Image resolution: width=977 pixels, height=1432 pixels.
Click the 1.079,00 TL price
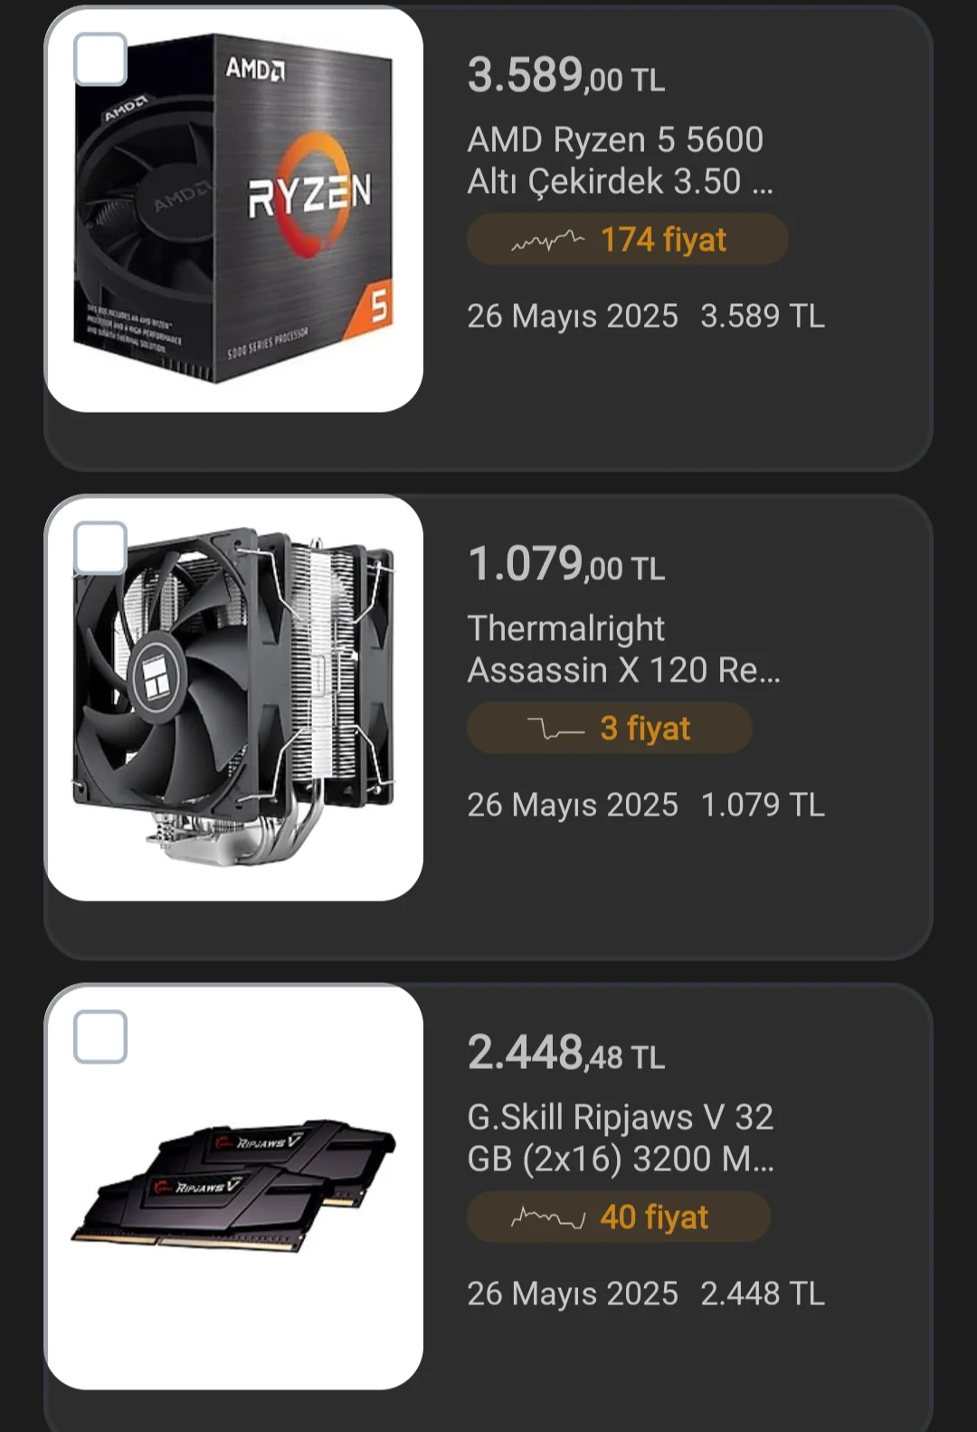click(x=566, y=564)
